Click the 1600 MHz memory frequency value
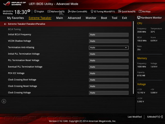Screen dimensions: 165x124 pos(142,67)
